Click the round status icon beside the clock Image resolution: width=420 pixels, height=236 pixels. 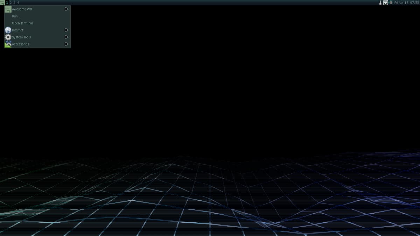point(390,2)
